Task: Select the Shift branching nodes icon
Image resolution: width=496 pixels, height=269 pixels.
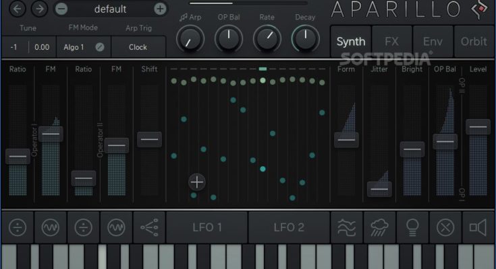Action: pyautogui.click(x=149, y=228)
